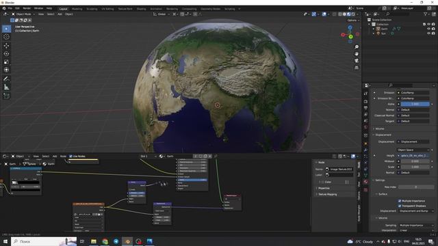Click the Options button in viewport header
This screenshot has height=246, width=438.
[353, 20]
